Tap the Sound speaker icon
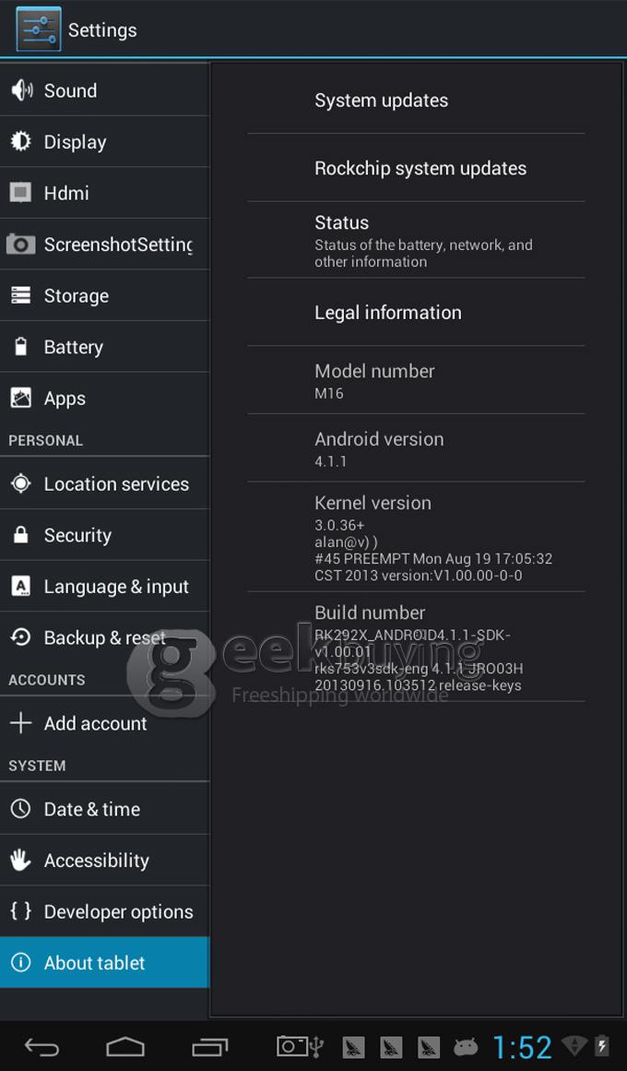627x1071 pixels. click(21, 90)
